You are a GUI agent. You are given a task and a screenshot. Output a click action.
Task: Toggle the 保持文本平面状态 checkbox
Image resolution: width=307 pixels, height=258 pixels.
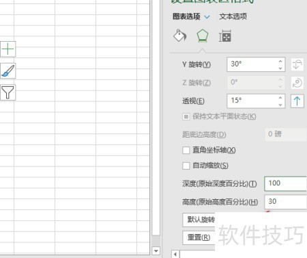[x=186, y=116]
